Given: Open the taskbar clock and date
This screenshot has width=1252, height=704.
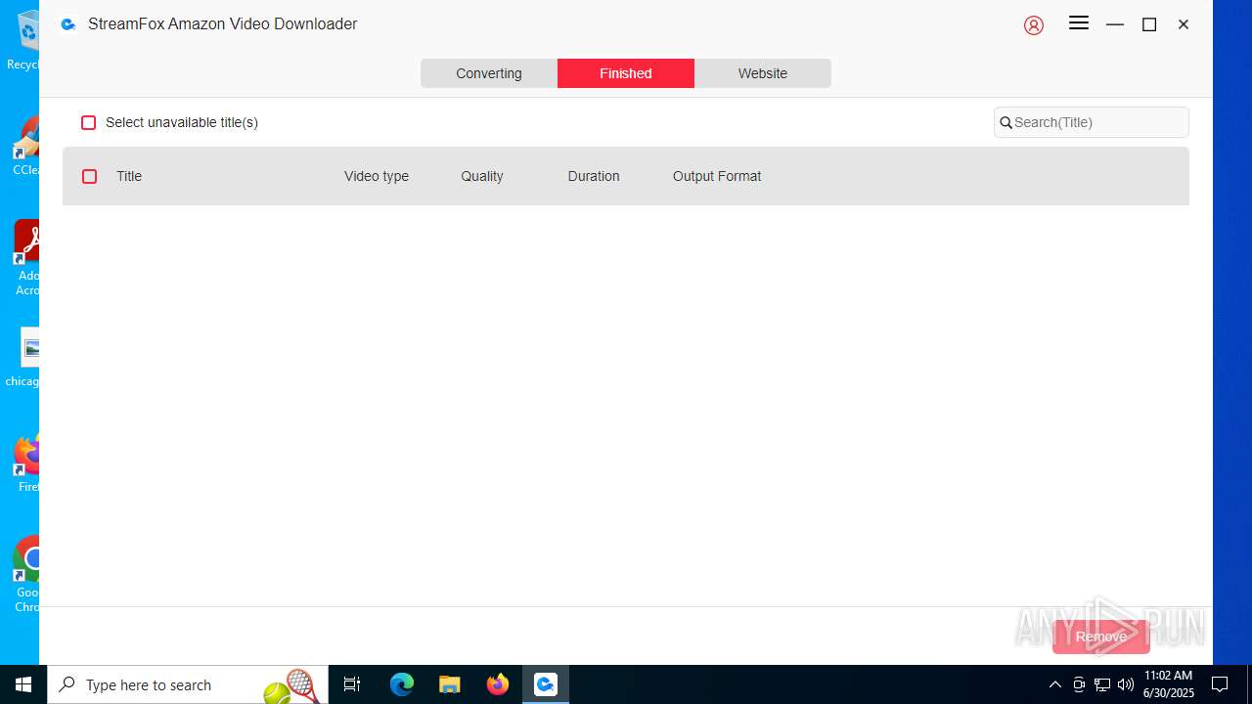Looking at the screenshot, I should (x=1169, y=684).
